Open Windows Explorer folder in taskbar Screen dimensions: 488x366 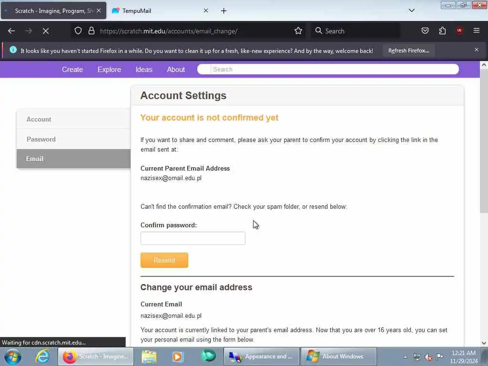149,356
